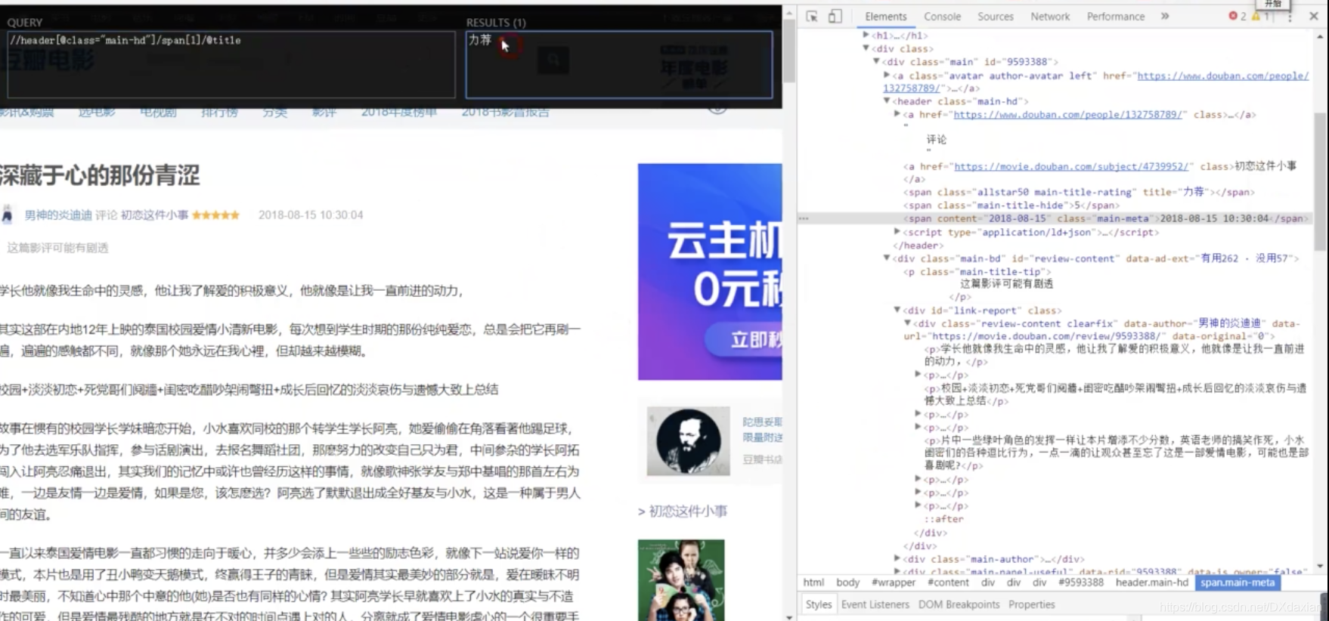
Task: Expand the first anchor node inside header main-hd
Action: [x=897, y=114]
